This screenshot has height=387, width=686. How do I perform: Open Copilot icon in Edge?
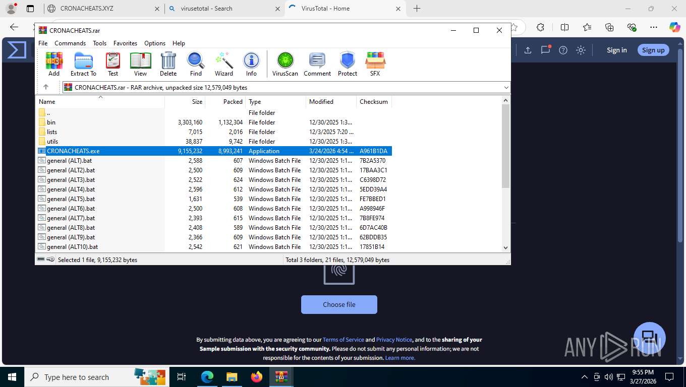pos(674,27)
